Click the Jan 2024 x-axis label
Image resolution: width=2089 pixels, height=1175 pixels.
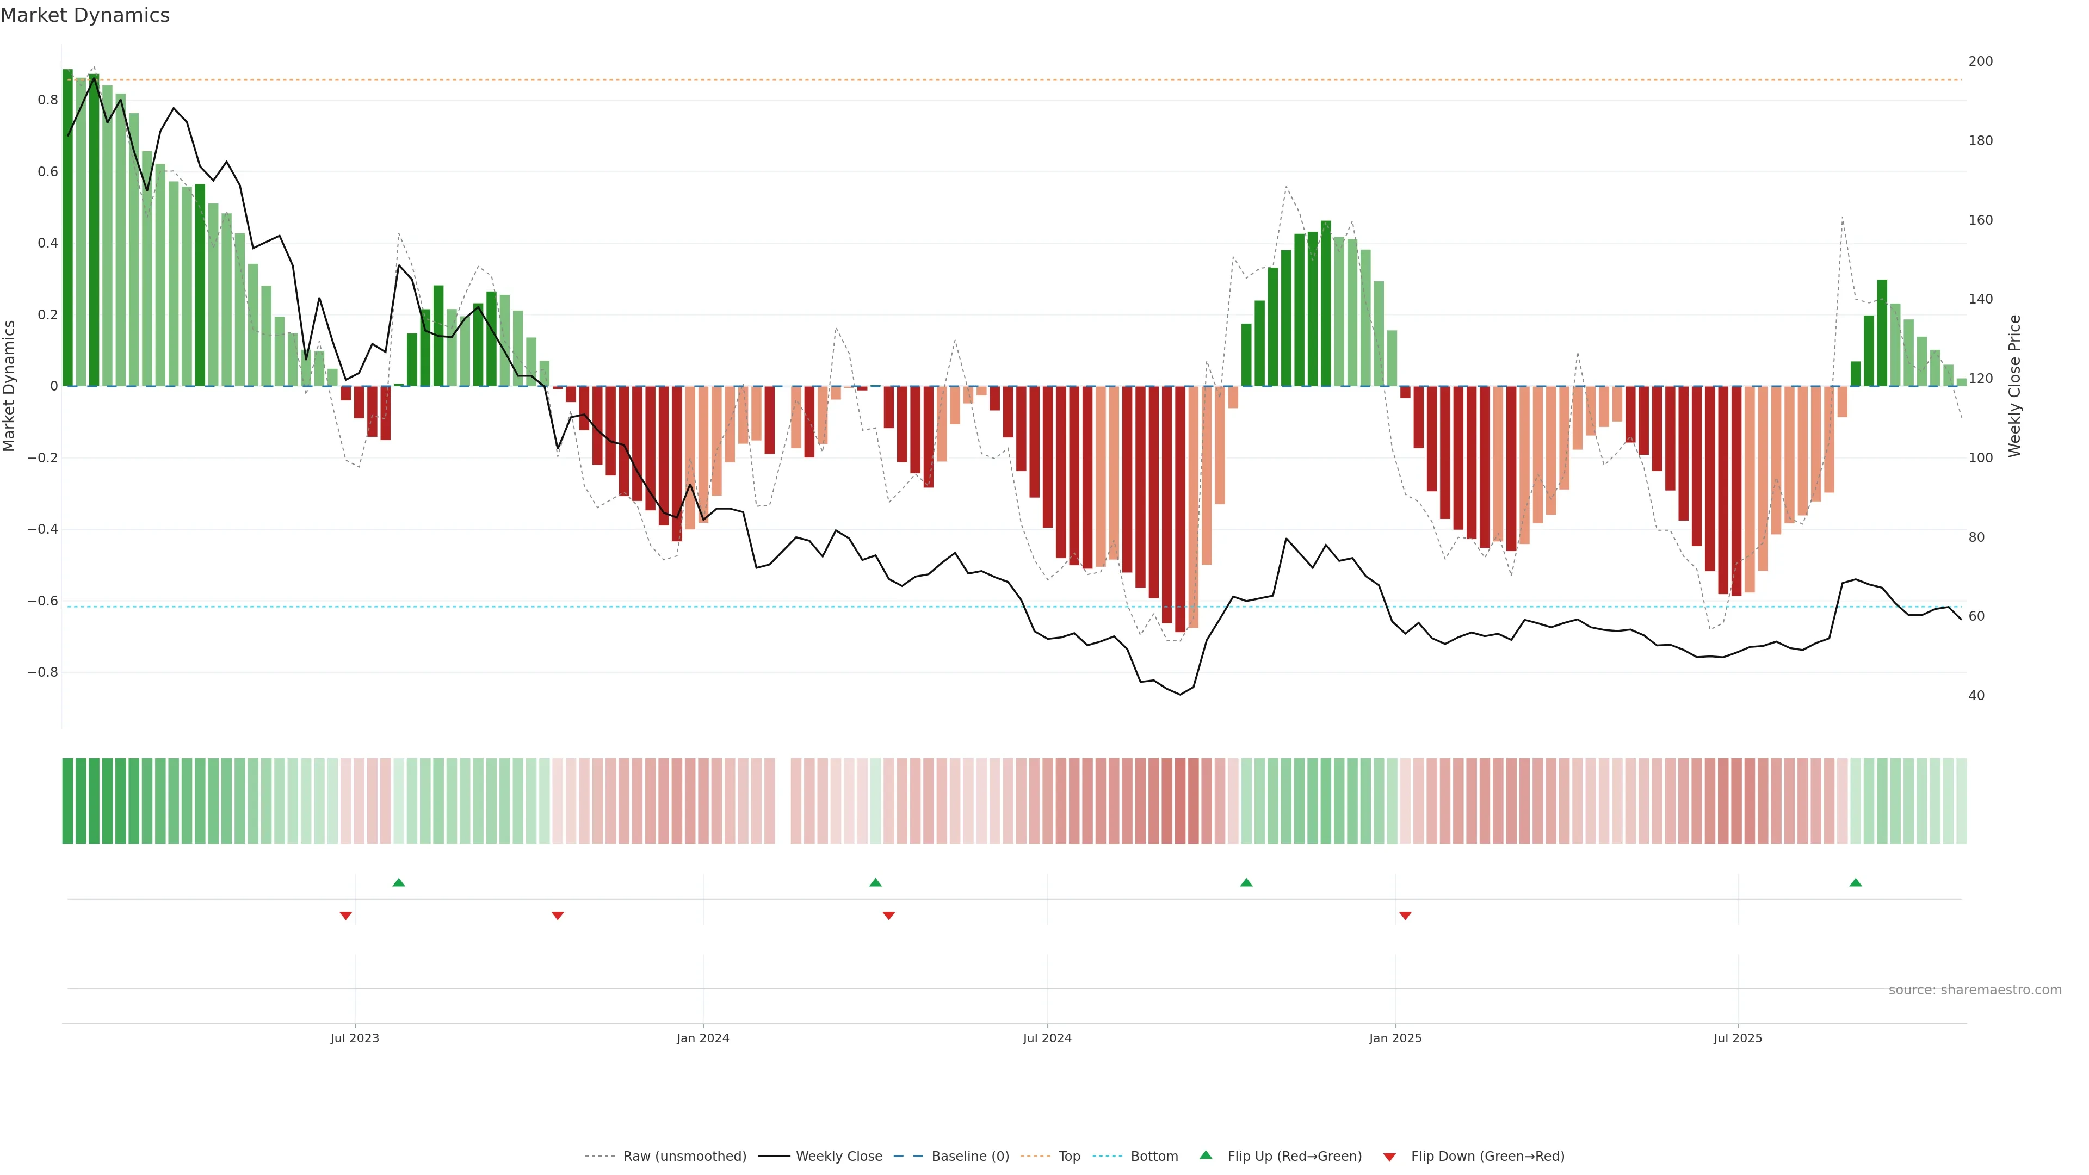703,1038
